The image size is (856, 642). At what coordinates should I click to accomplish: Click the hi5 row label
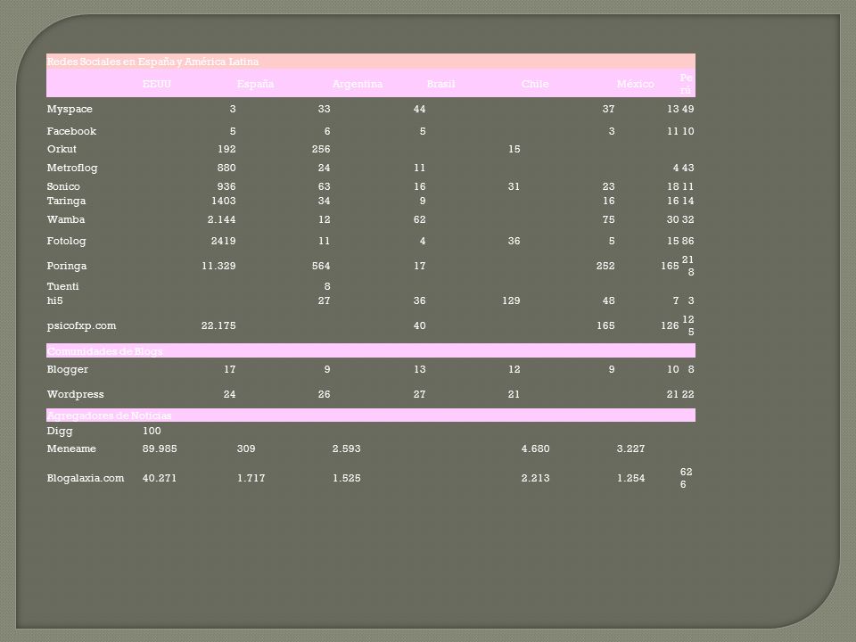54,300
